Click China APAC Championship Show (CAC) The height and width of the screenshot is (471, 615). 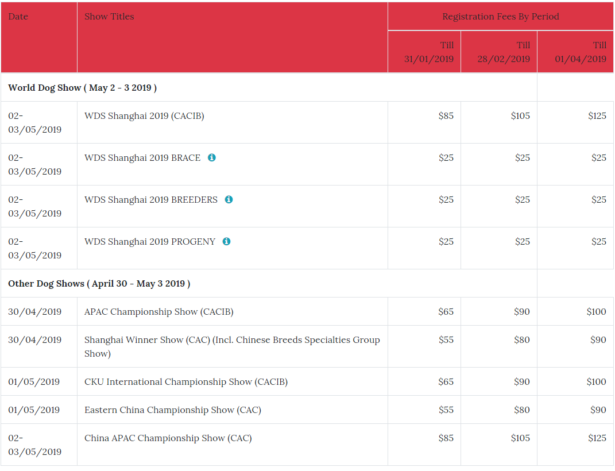pos(168,438)
